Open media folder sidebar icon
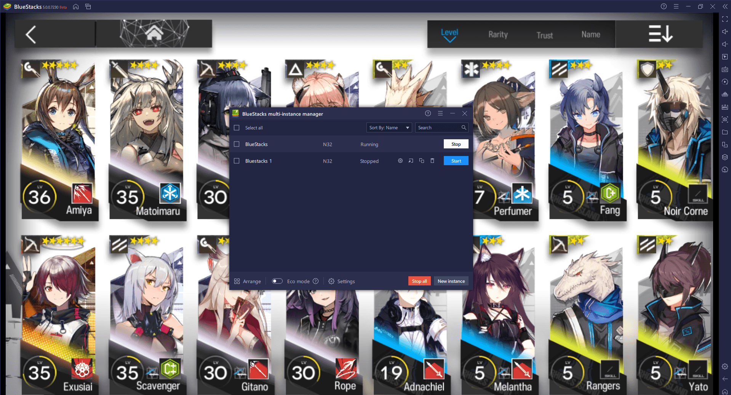 725,132
